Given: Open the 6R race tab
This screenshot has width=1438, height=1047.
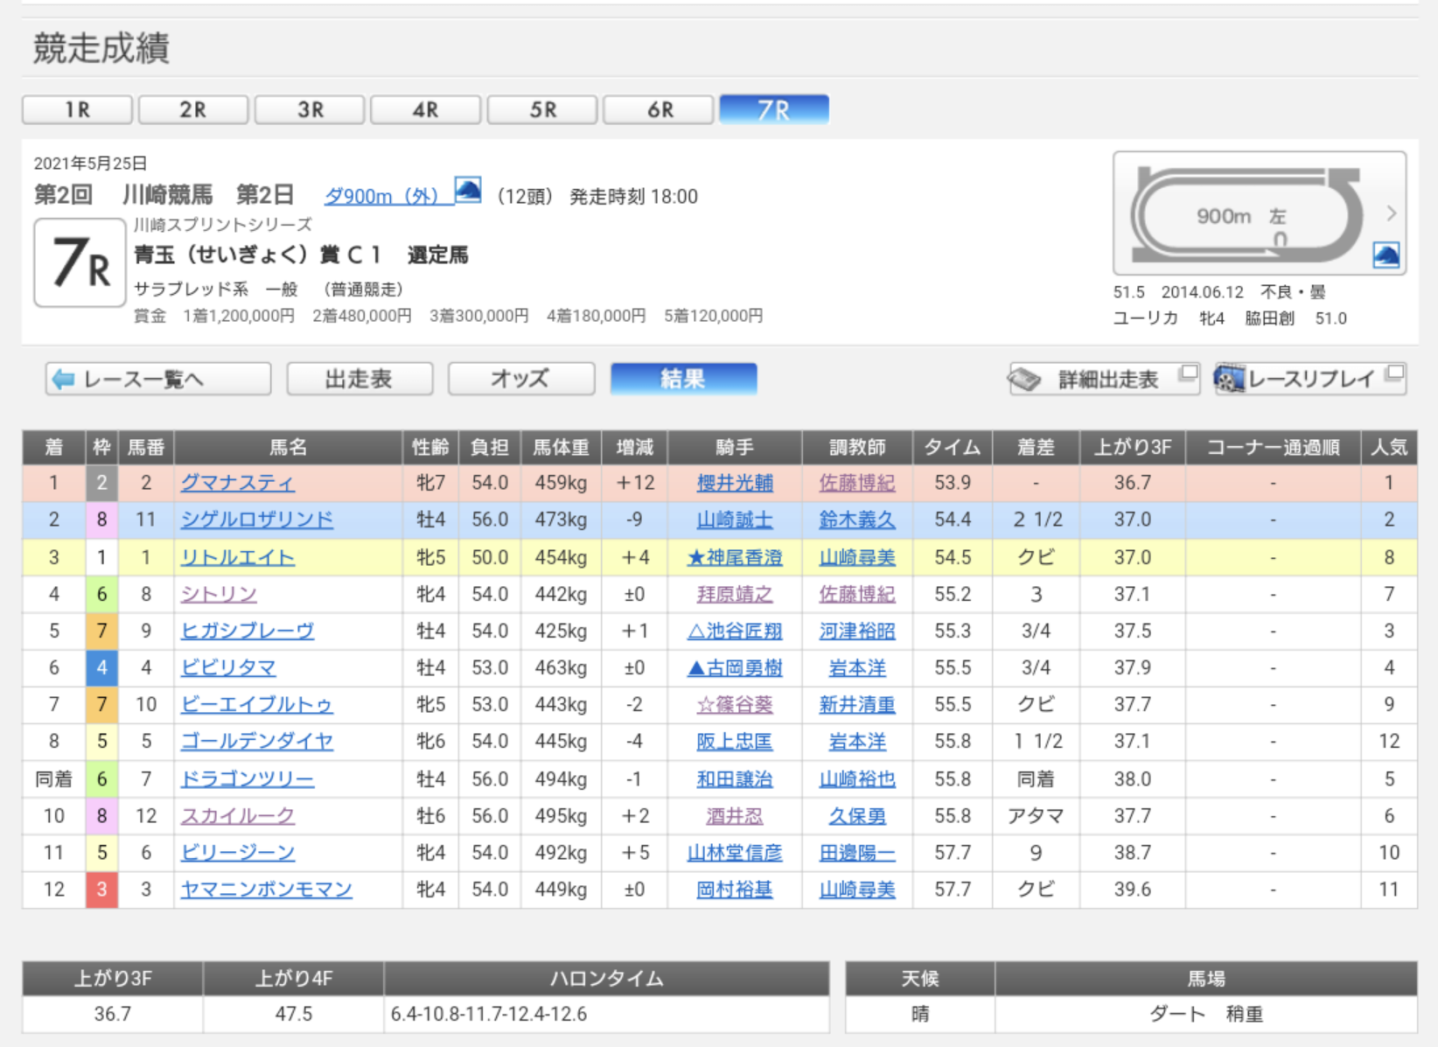Looking at the screenshot, I should pos(660,109).
